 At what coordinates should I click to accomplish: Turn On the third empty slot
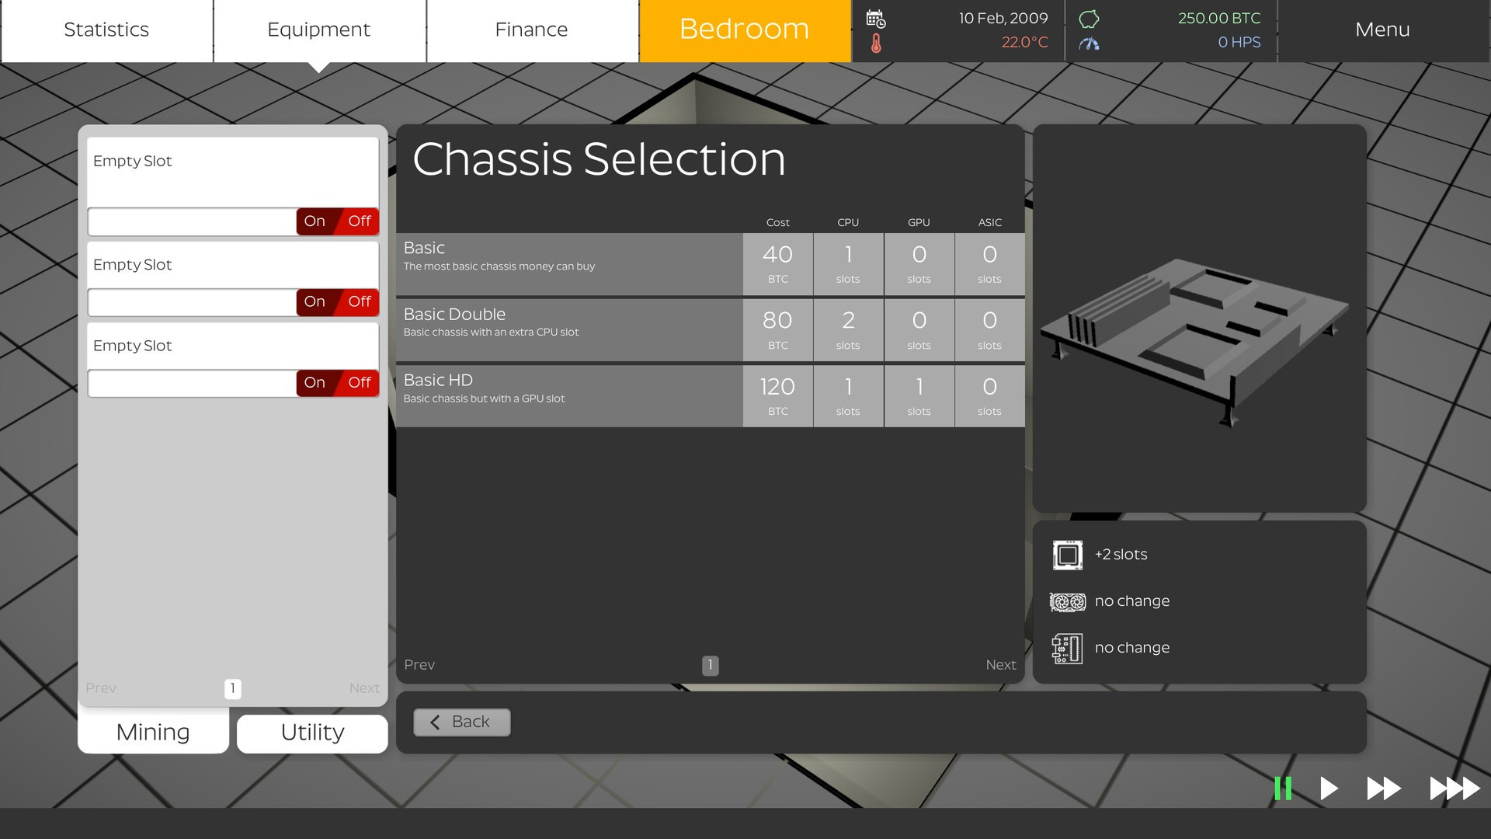click(315, 382)
